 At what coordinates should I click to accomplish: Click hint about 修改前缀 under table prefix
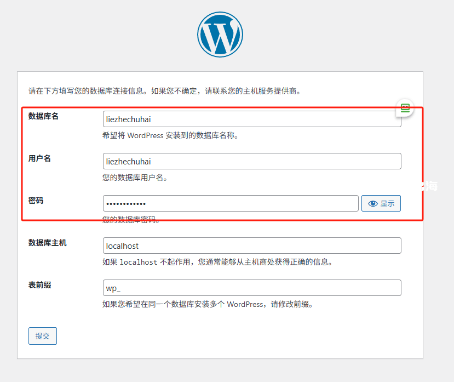(208, 304)
